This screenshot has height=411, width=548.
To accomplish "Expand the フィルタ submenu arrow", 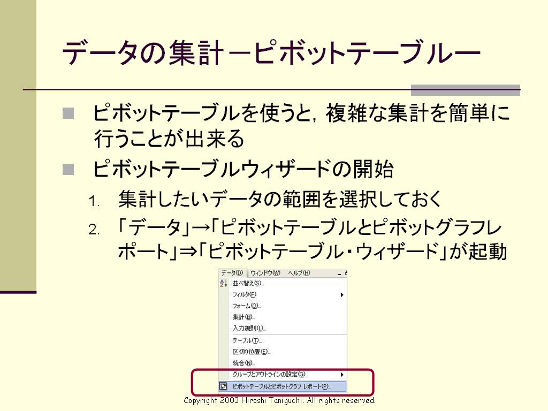I will point(342,295).
